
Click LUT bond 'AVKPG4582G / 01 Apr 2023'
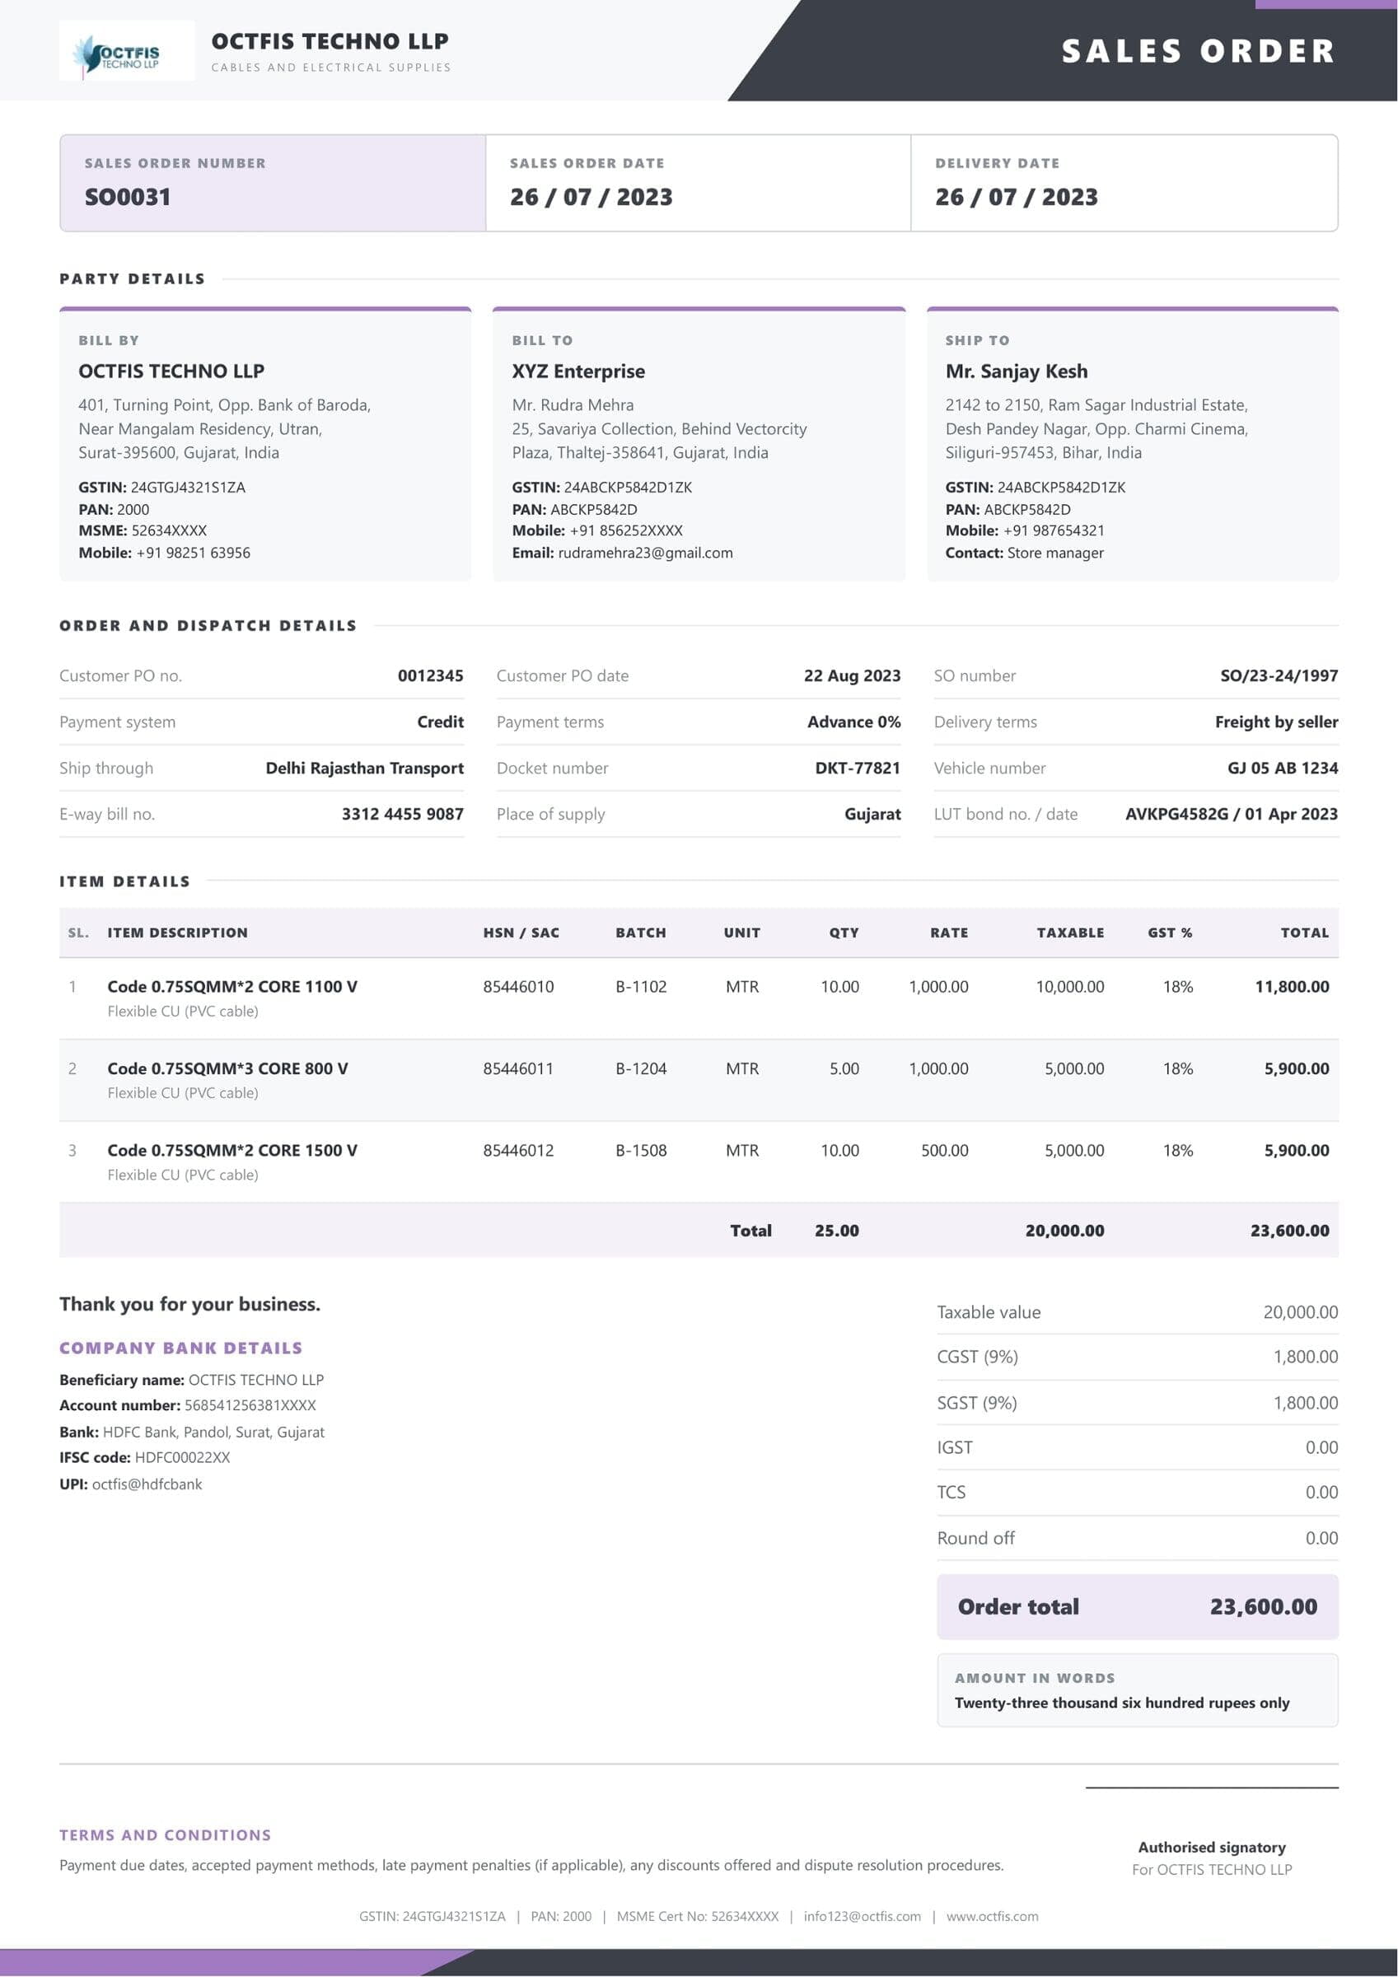1232,815
